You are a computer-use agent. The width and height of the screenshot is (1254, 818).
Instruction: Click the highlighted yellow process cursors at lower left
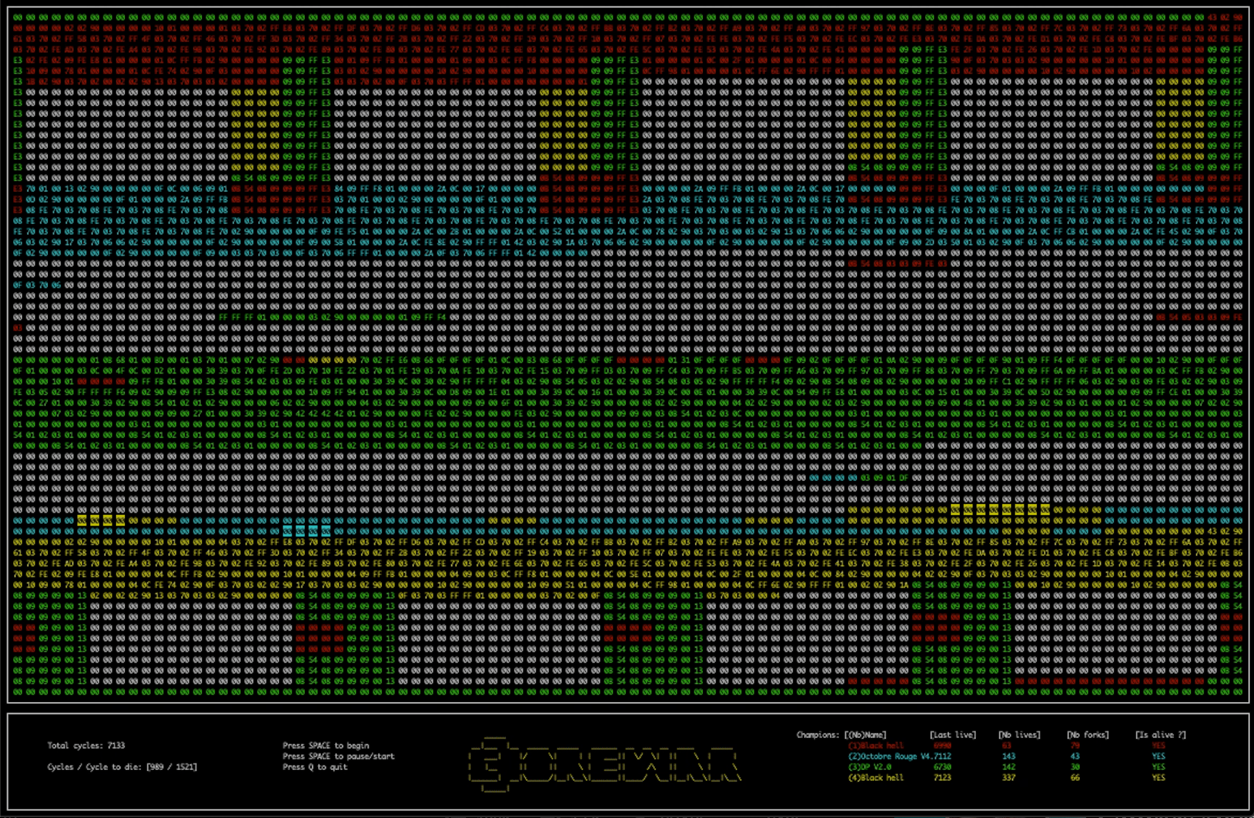[x=101, y=520]
